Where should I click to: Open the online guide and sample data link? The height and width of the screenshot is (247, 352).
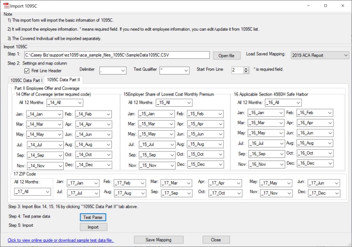pyautogui.click(x=60, y=240)
